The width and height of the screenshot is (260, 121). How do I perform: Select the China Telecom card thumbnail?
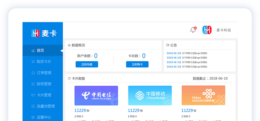pyautogui.click(x=96, y=95)
